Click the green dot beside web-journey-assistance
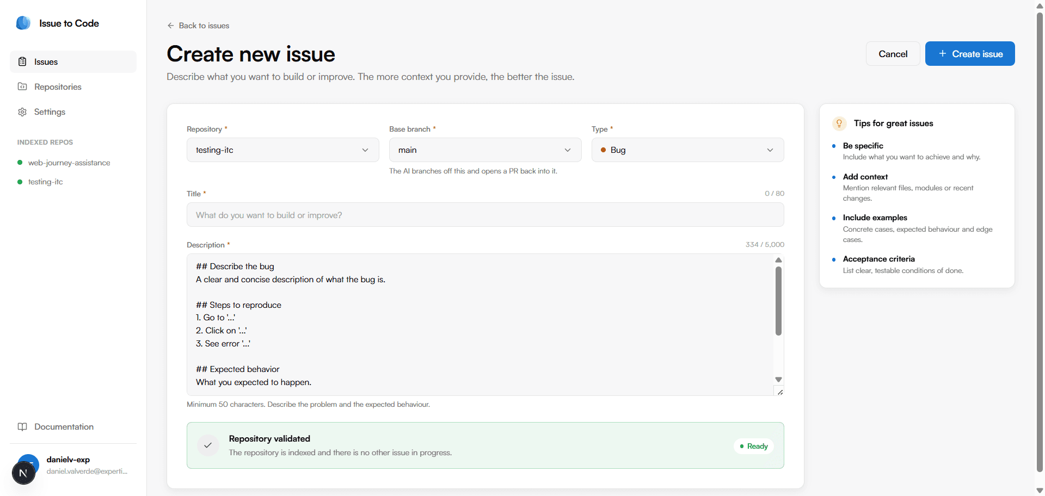Viewport: 1045px width, 496px height. click(20, 163)
